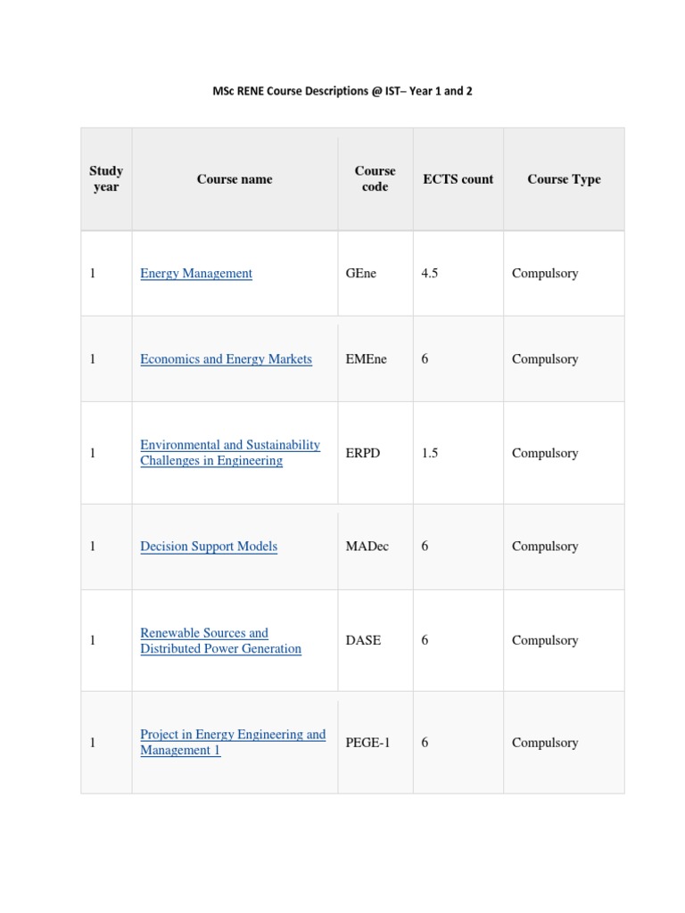Select the GEne course code cell
Viewport: 685px width, 913px height.
click(x=361, y=274)
